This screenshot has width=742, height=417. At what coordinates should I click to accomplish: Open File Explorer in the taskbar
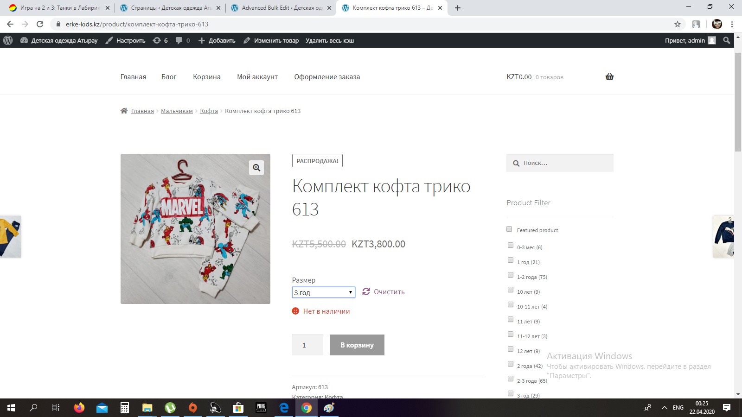coord(147,408)
